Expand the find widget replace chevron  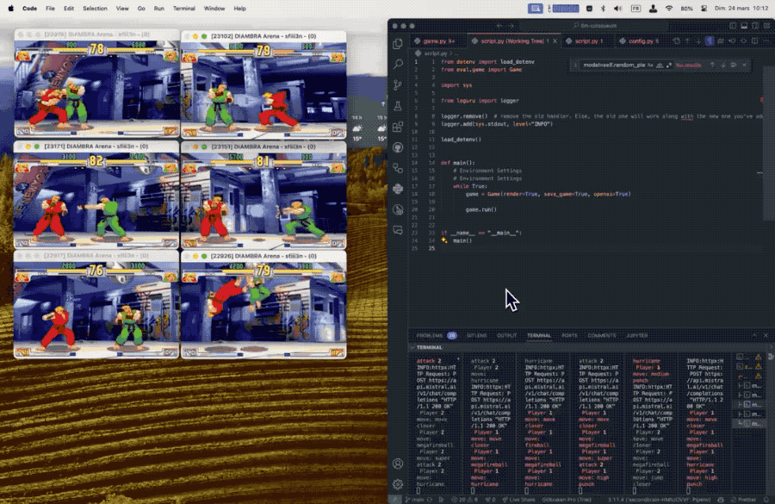click(x=574, y=65)
